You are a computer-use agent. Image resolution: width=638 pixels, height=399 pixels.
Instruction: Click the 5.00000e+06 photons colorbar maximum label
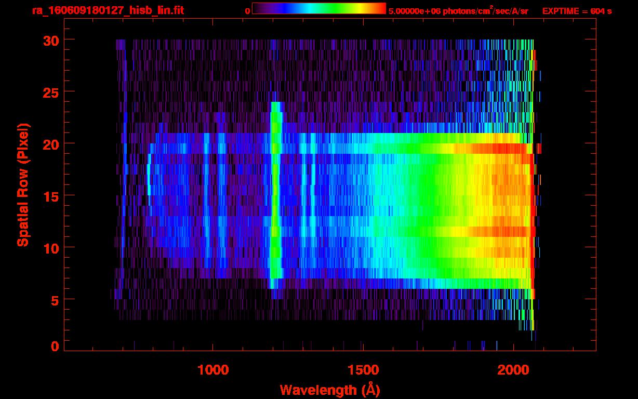tap(458, 11)
